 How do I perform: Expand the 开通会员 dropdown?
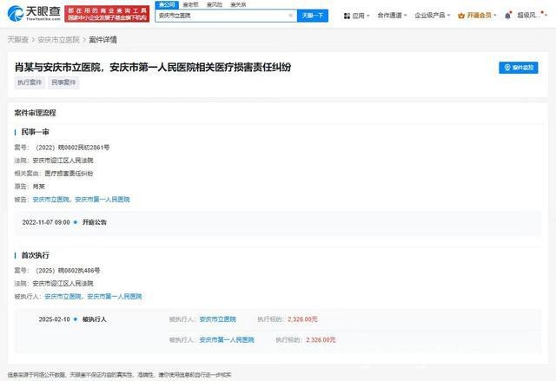pos(481,16)
